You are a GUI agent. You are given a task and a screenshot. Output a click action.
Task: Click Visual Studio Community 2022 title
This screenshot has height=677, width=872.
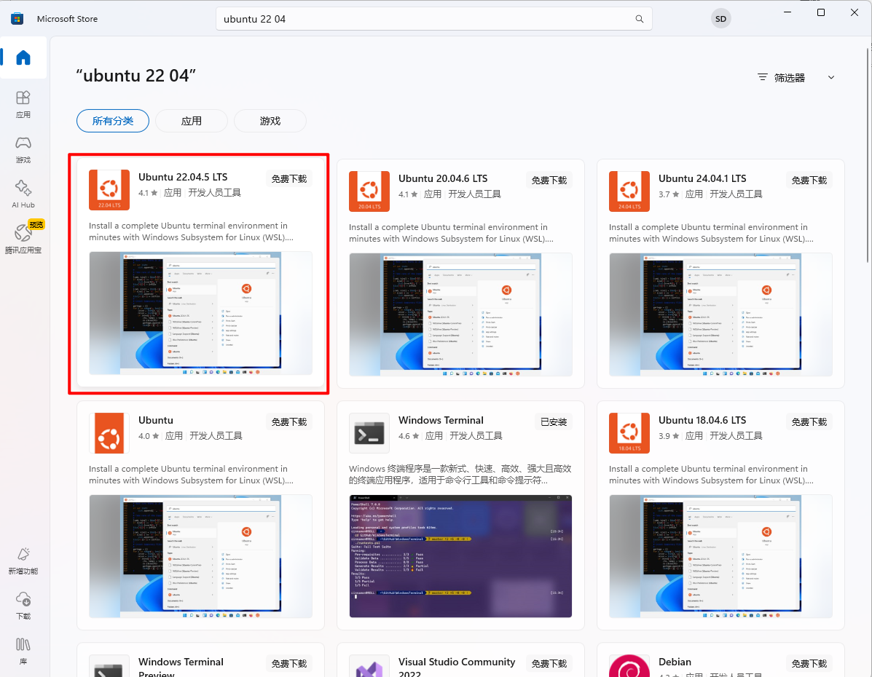coord(457,667)
